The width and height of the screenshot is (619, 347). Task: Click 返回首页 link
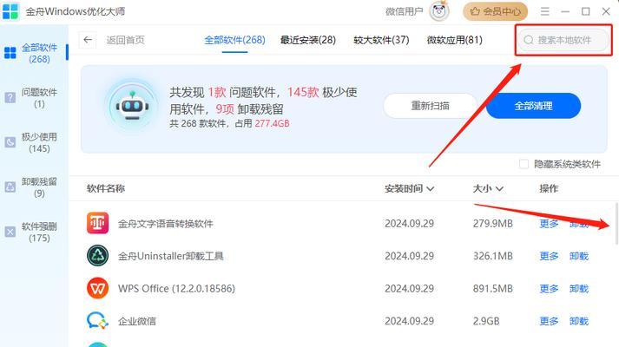click(x=126, y=40)
